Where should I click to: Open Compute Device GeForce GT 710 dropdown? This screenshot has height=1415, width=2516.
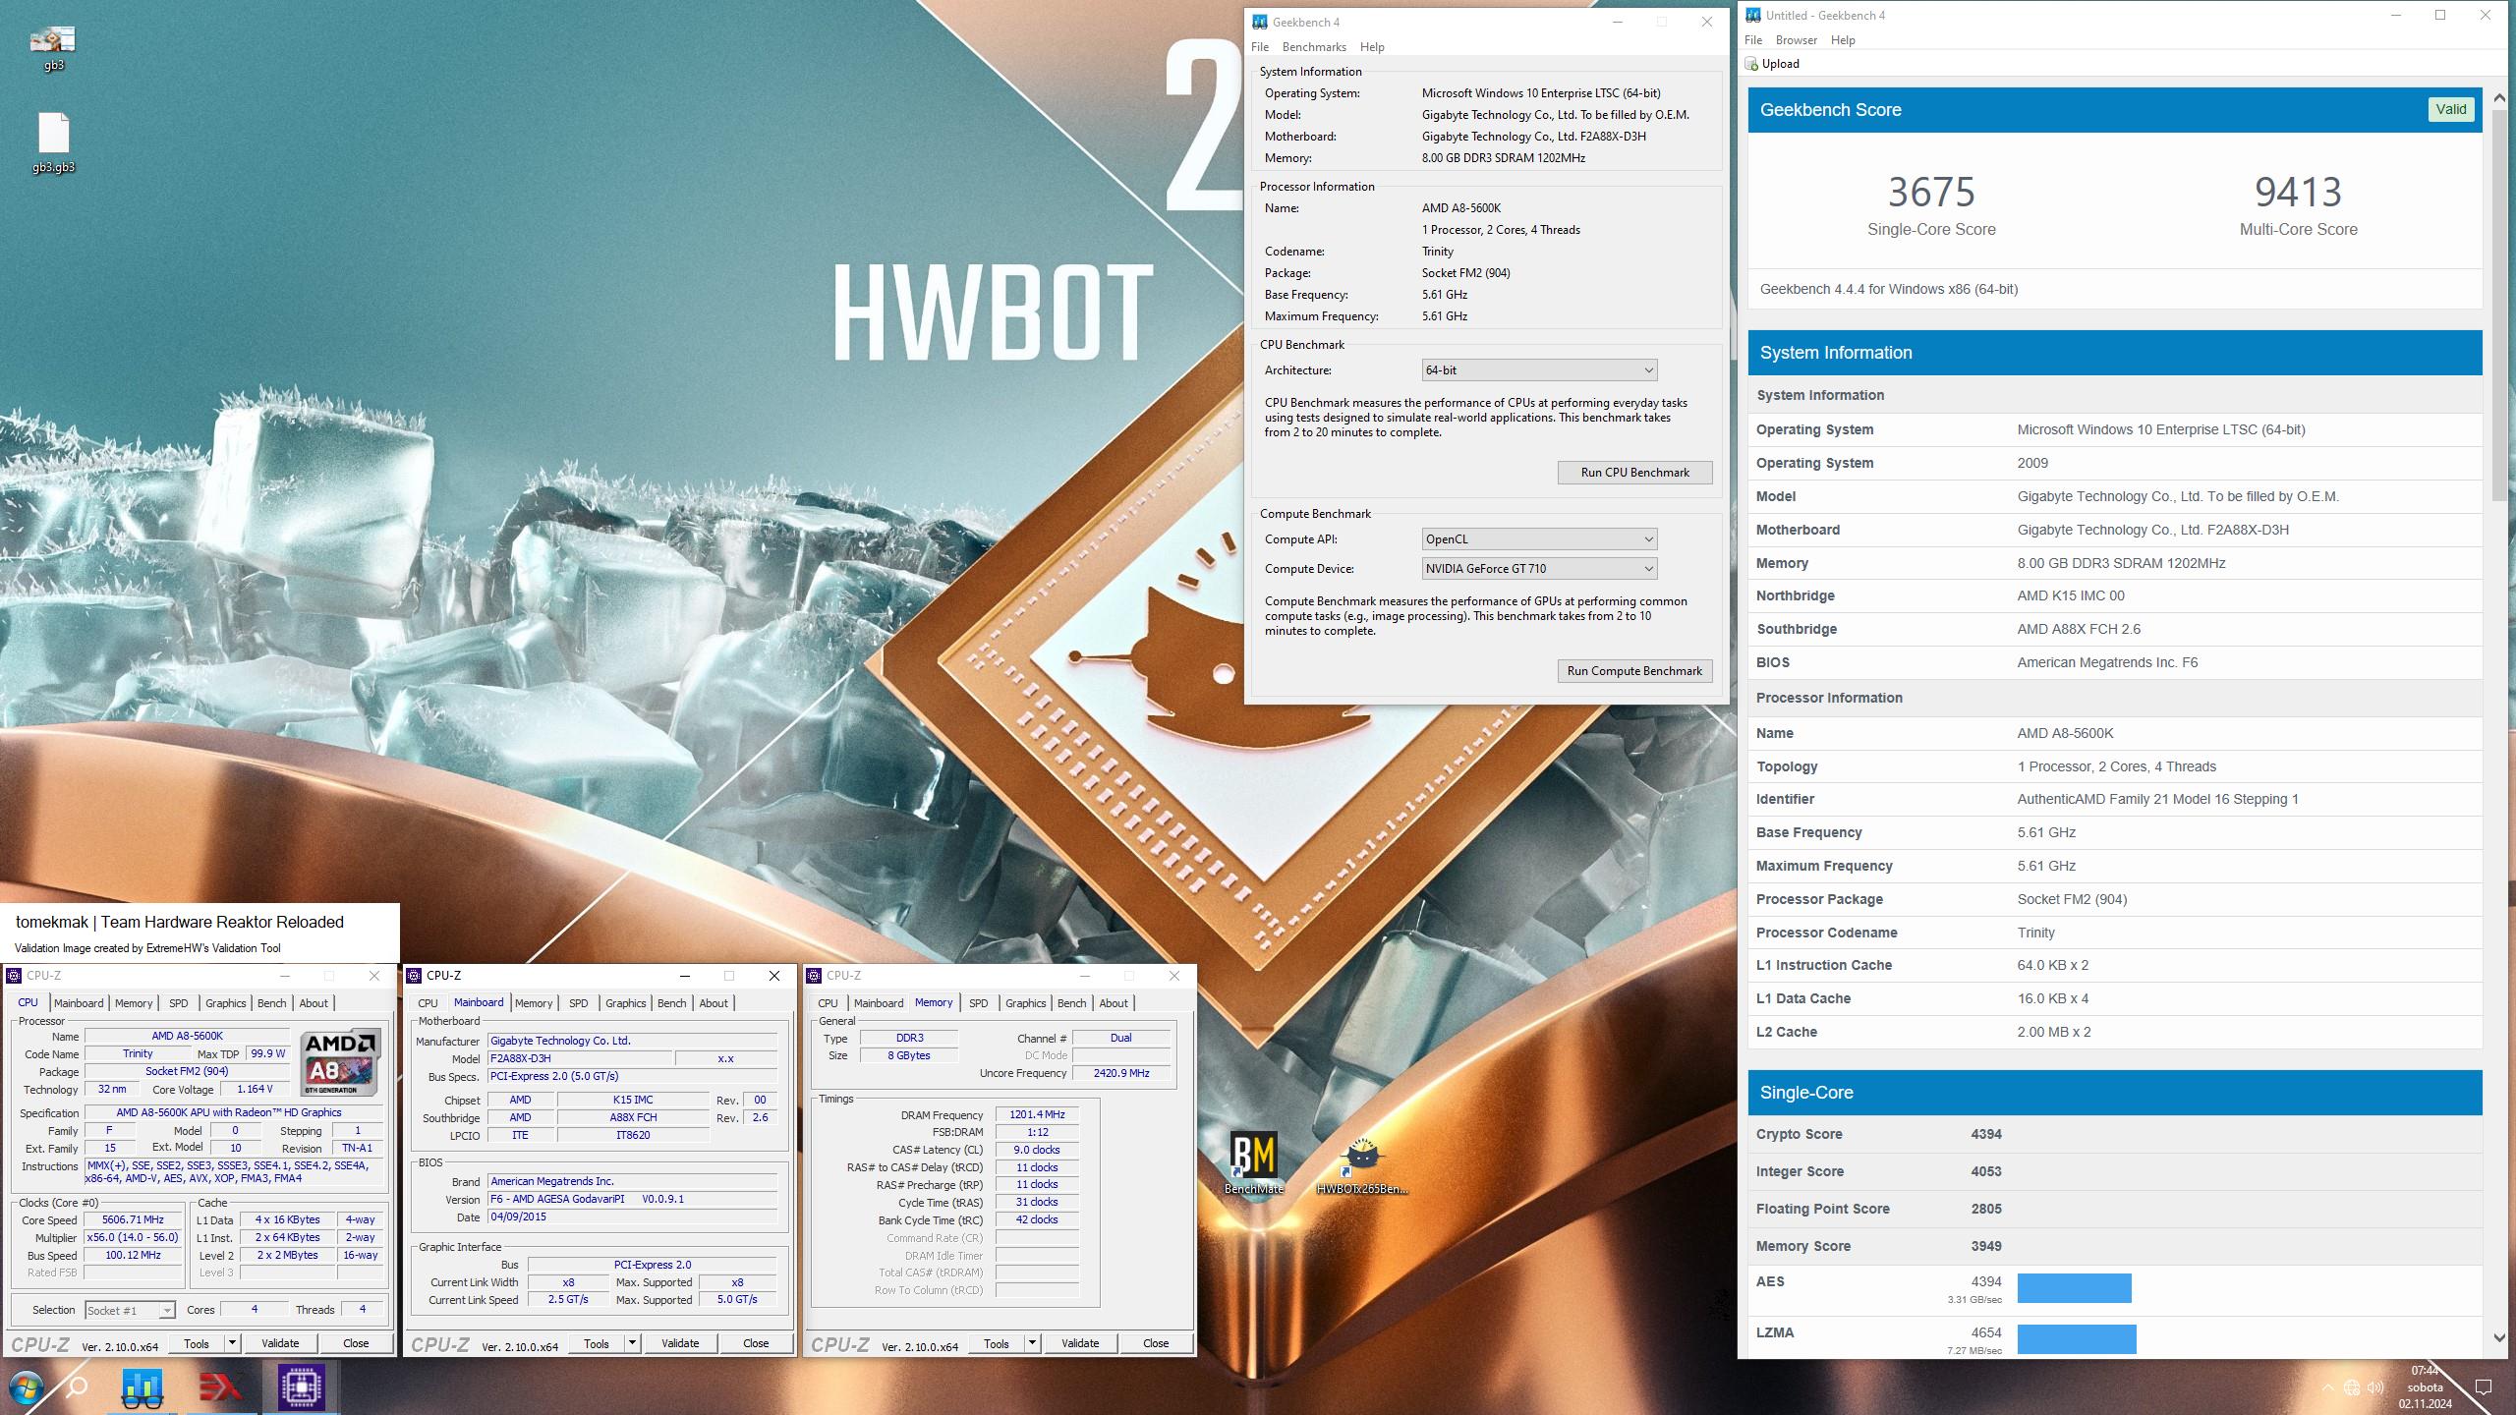click(1539, 569)
